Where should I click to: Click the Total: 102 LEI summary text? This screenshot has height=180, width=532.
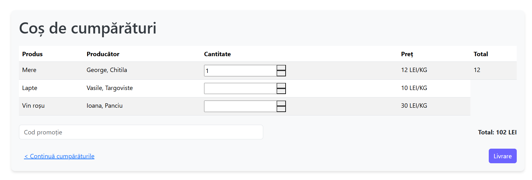(x=497, y=132)
